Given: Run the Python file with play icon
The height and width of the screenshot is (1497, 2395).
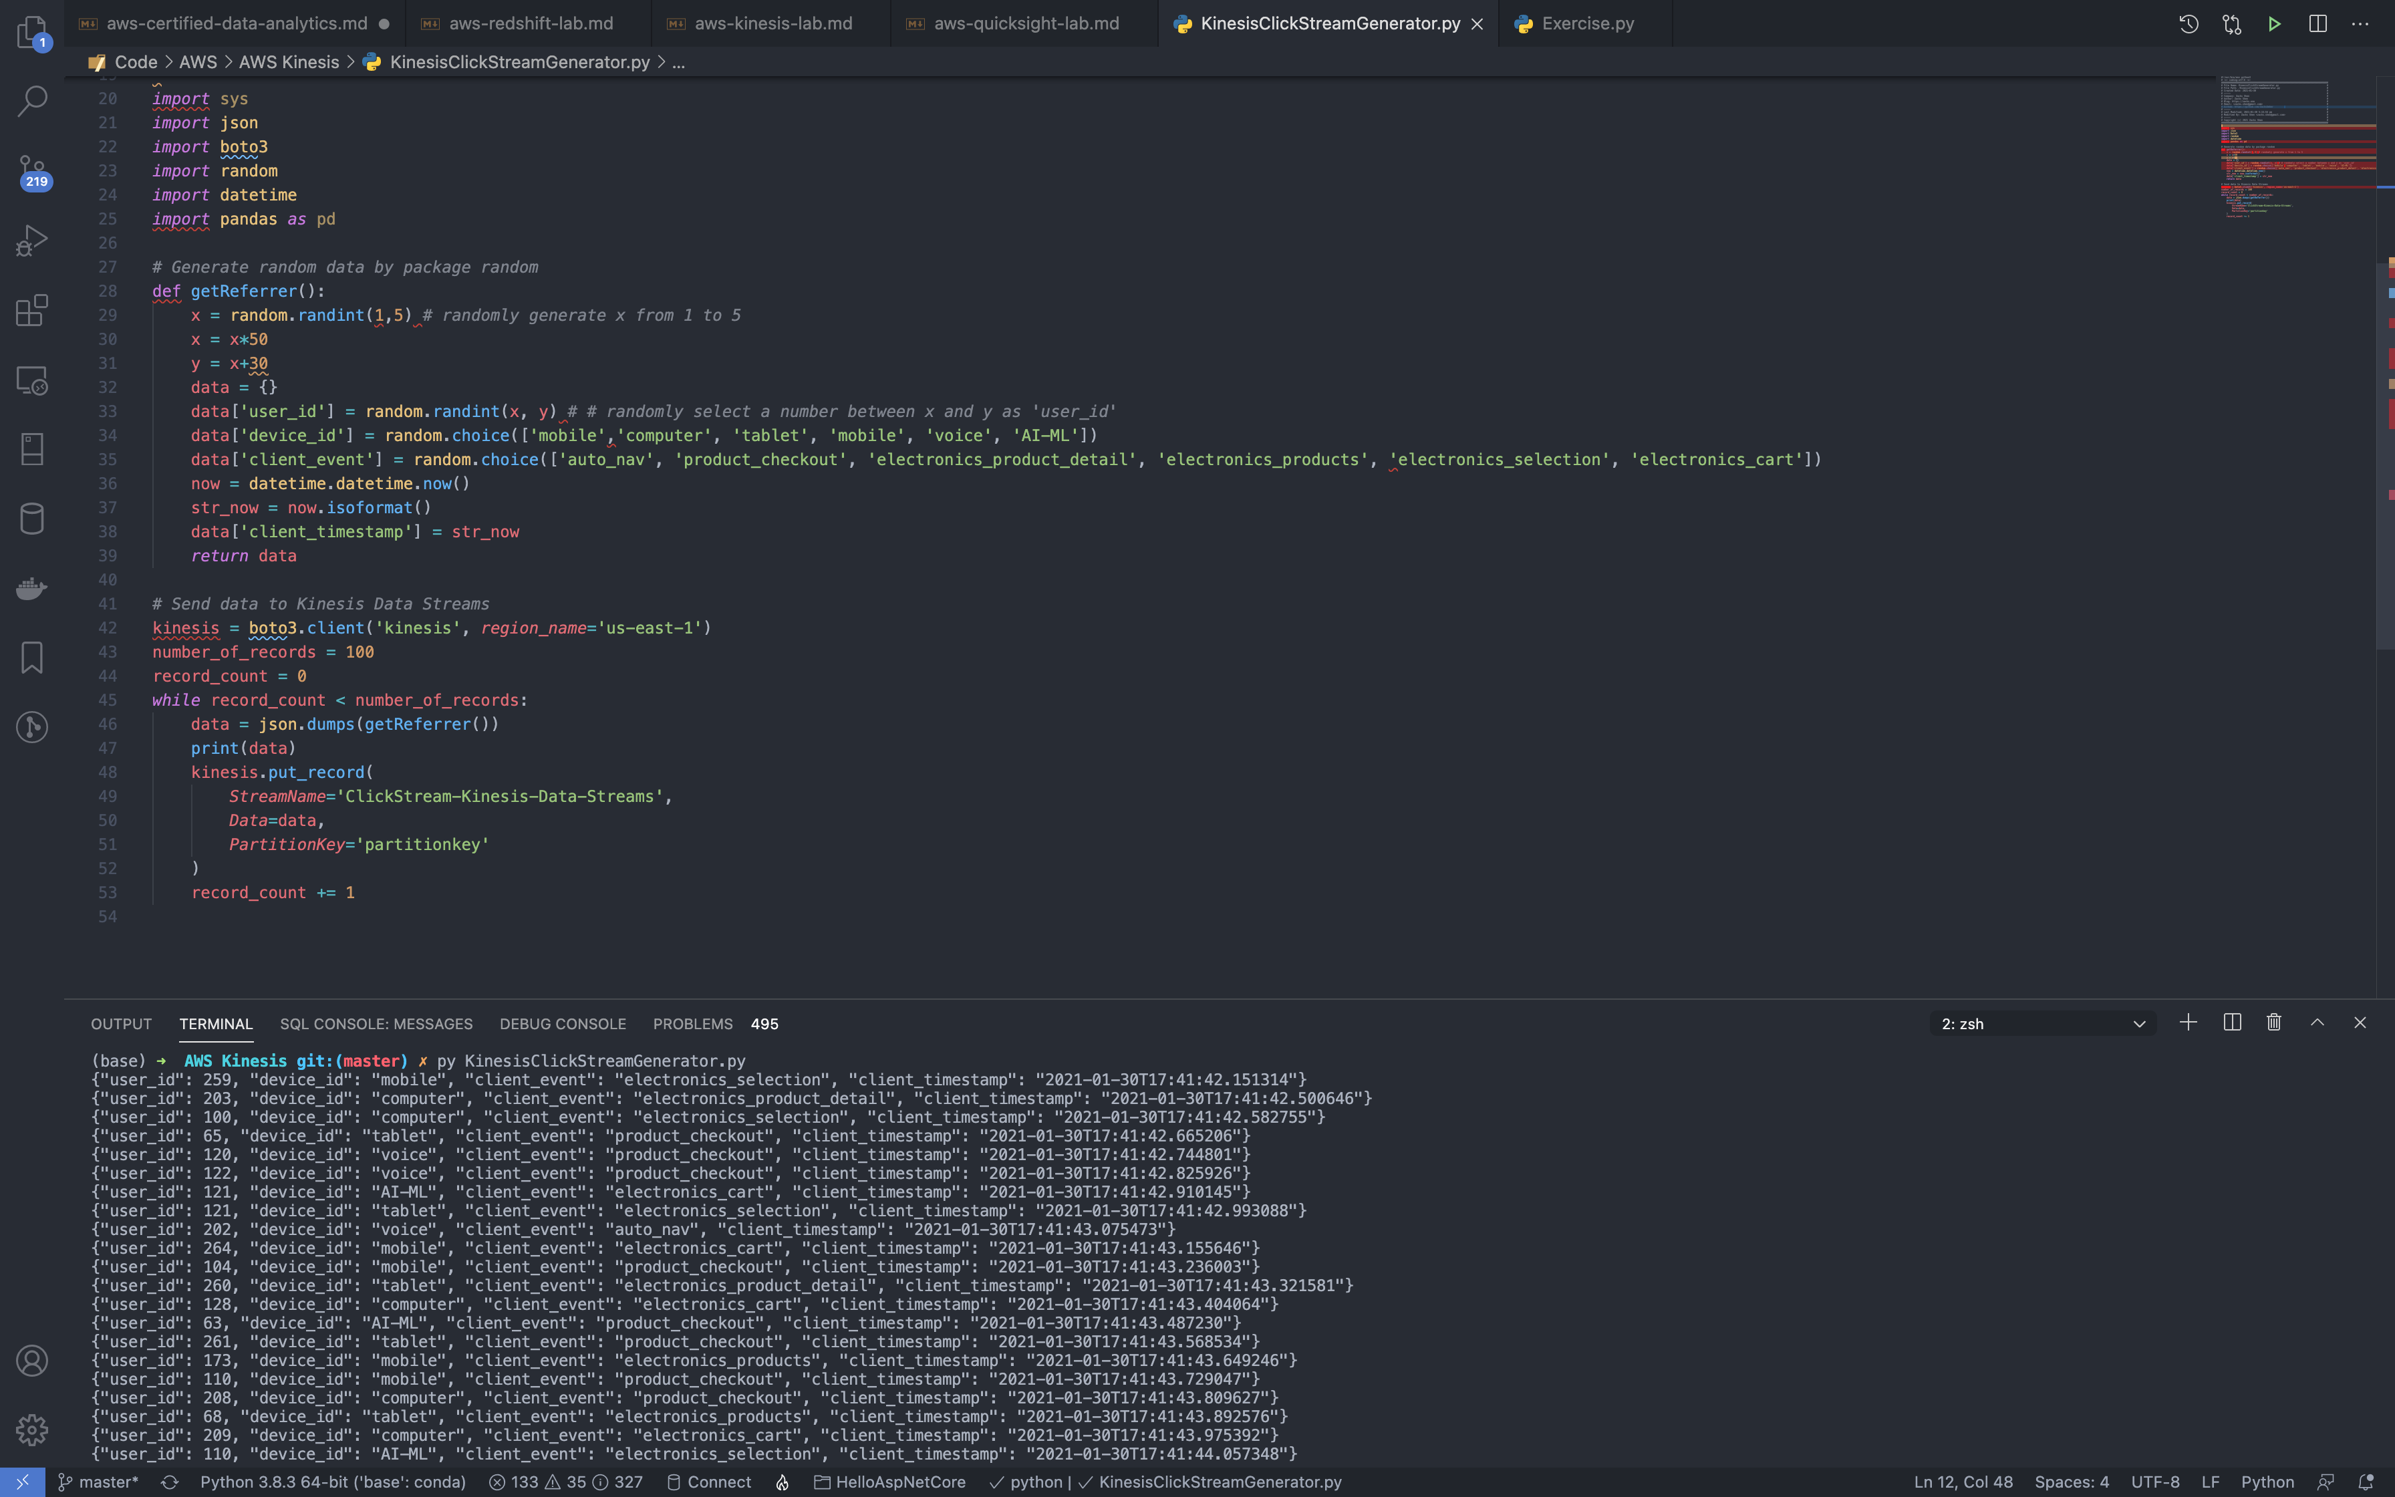Looking at the screenshot, I should click(x=2274, y=24).
